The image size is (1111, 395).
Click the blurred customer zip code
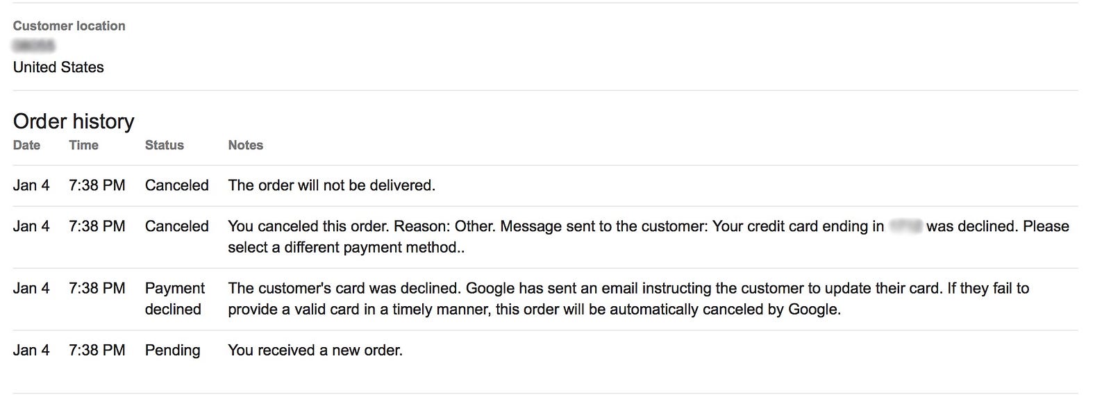tap(33, 46)
